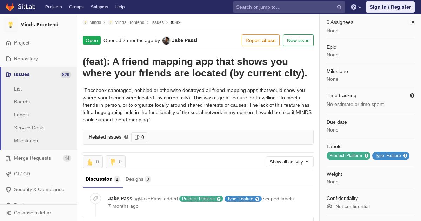The height and width of the screenshot is (221, 421).
Task: Click the Security & Compliance shield icon
Action: tap(8, 190)
